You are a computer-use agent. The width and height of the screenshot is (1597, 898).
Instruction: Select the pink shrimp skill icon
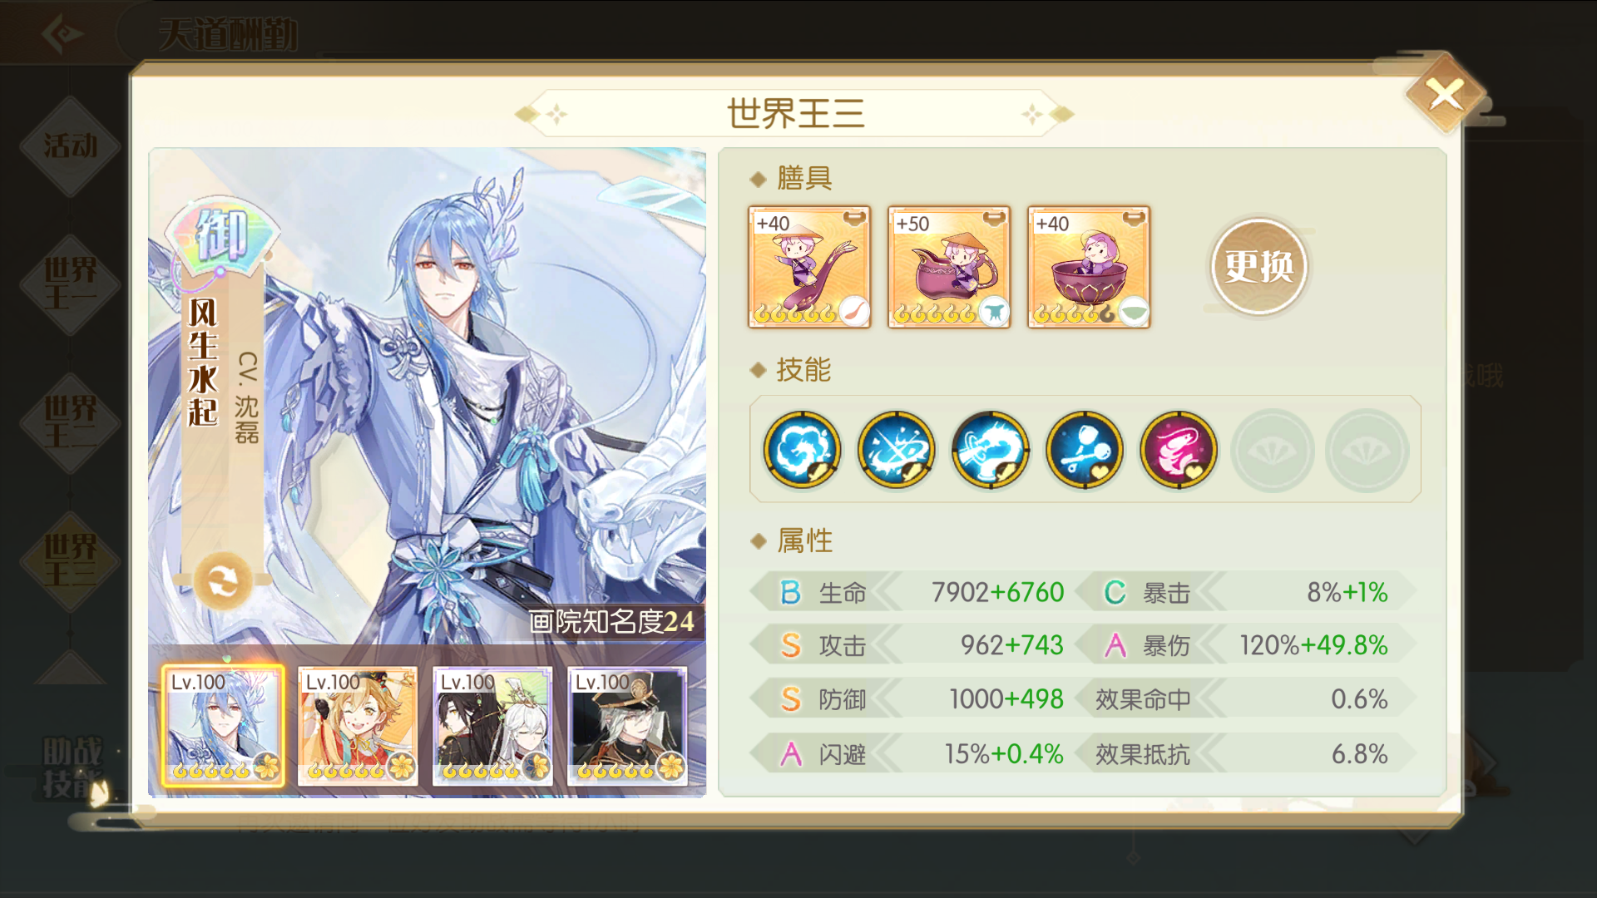pos(1178,450)
